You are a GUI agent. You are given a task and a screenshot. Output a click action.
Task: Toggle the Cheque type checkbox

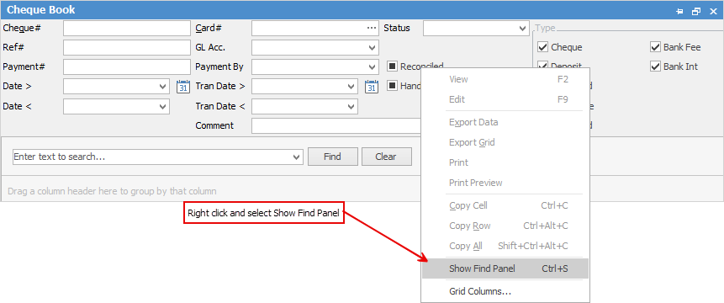coord(543,47)
